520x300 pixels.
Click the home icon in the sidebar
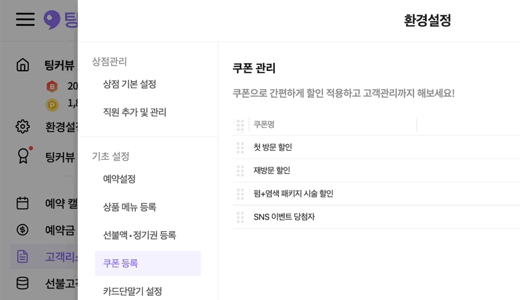click(23, 65)
